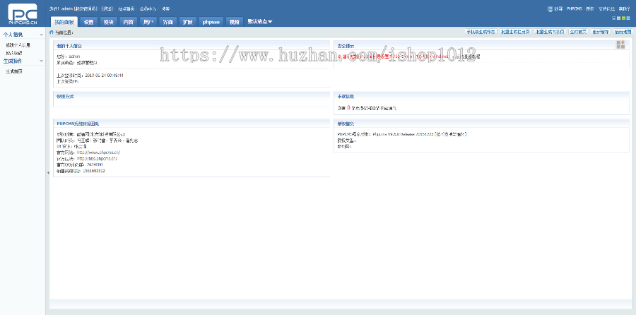
Task: Click the PHPCMS.CN logo
Action: 23,14
